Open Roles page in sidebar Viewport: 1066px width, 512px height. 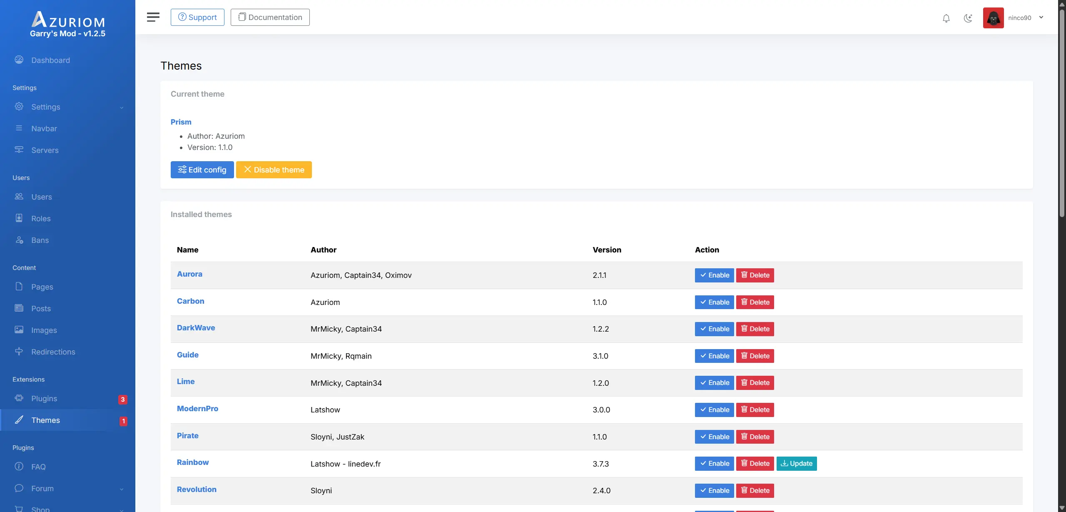41,218
